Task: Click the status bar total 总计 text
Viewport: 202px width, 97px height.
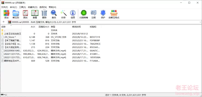Action: 125,95
